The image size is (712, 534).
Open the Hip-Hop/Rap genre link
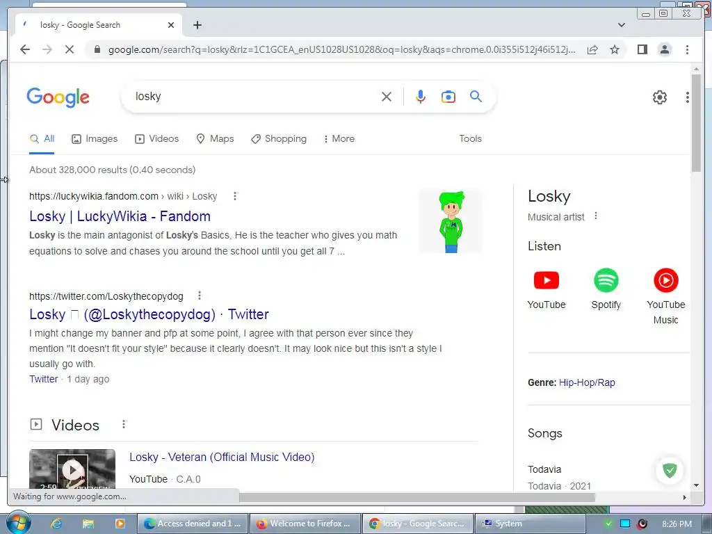587,382
